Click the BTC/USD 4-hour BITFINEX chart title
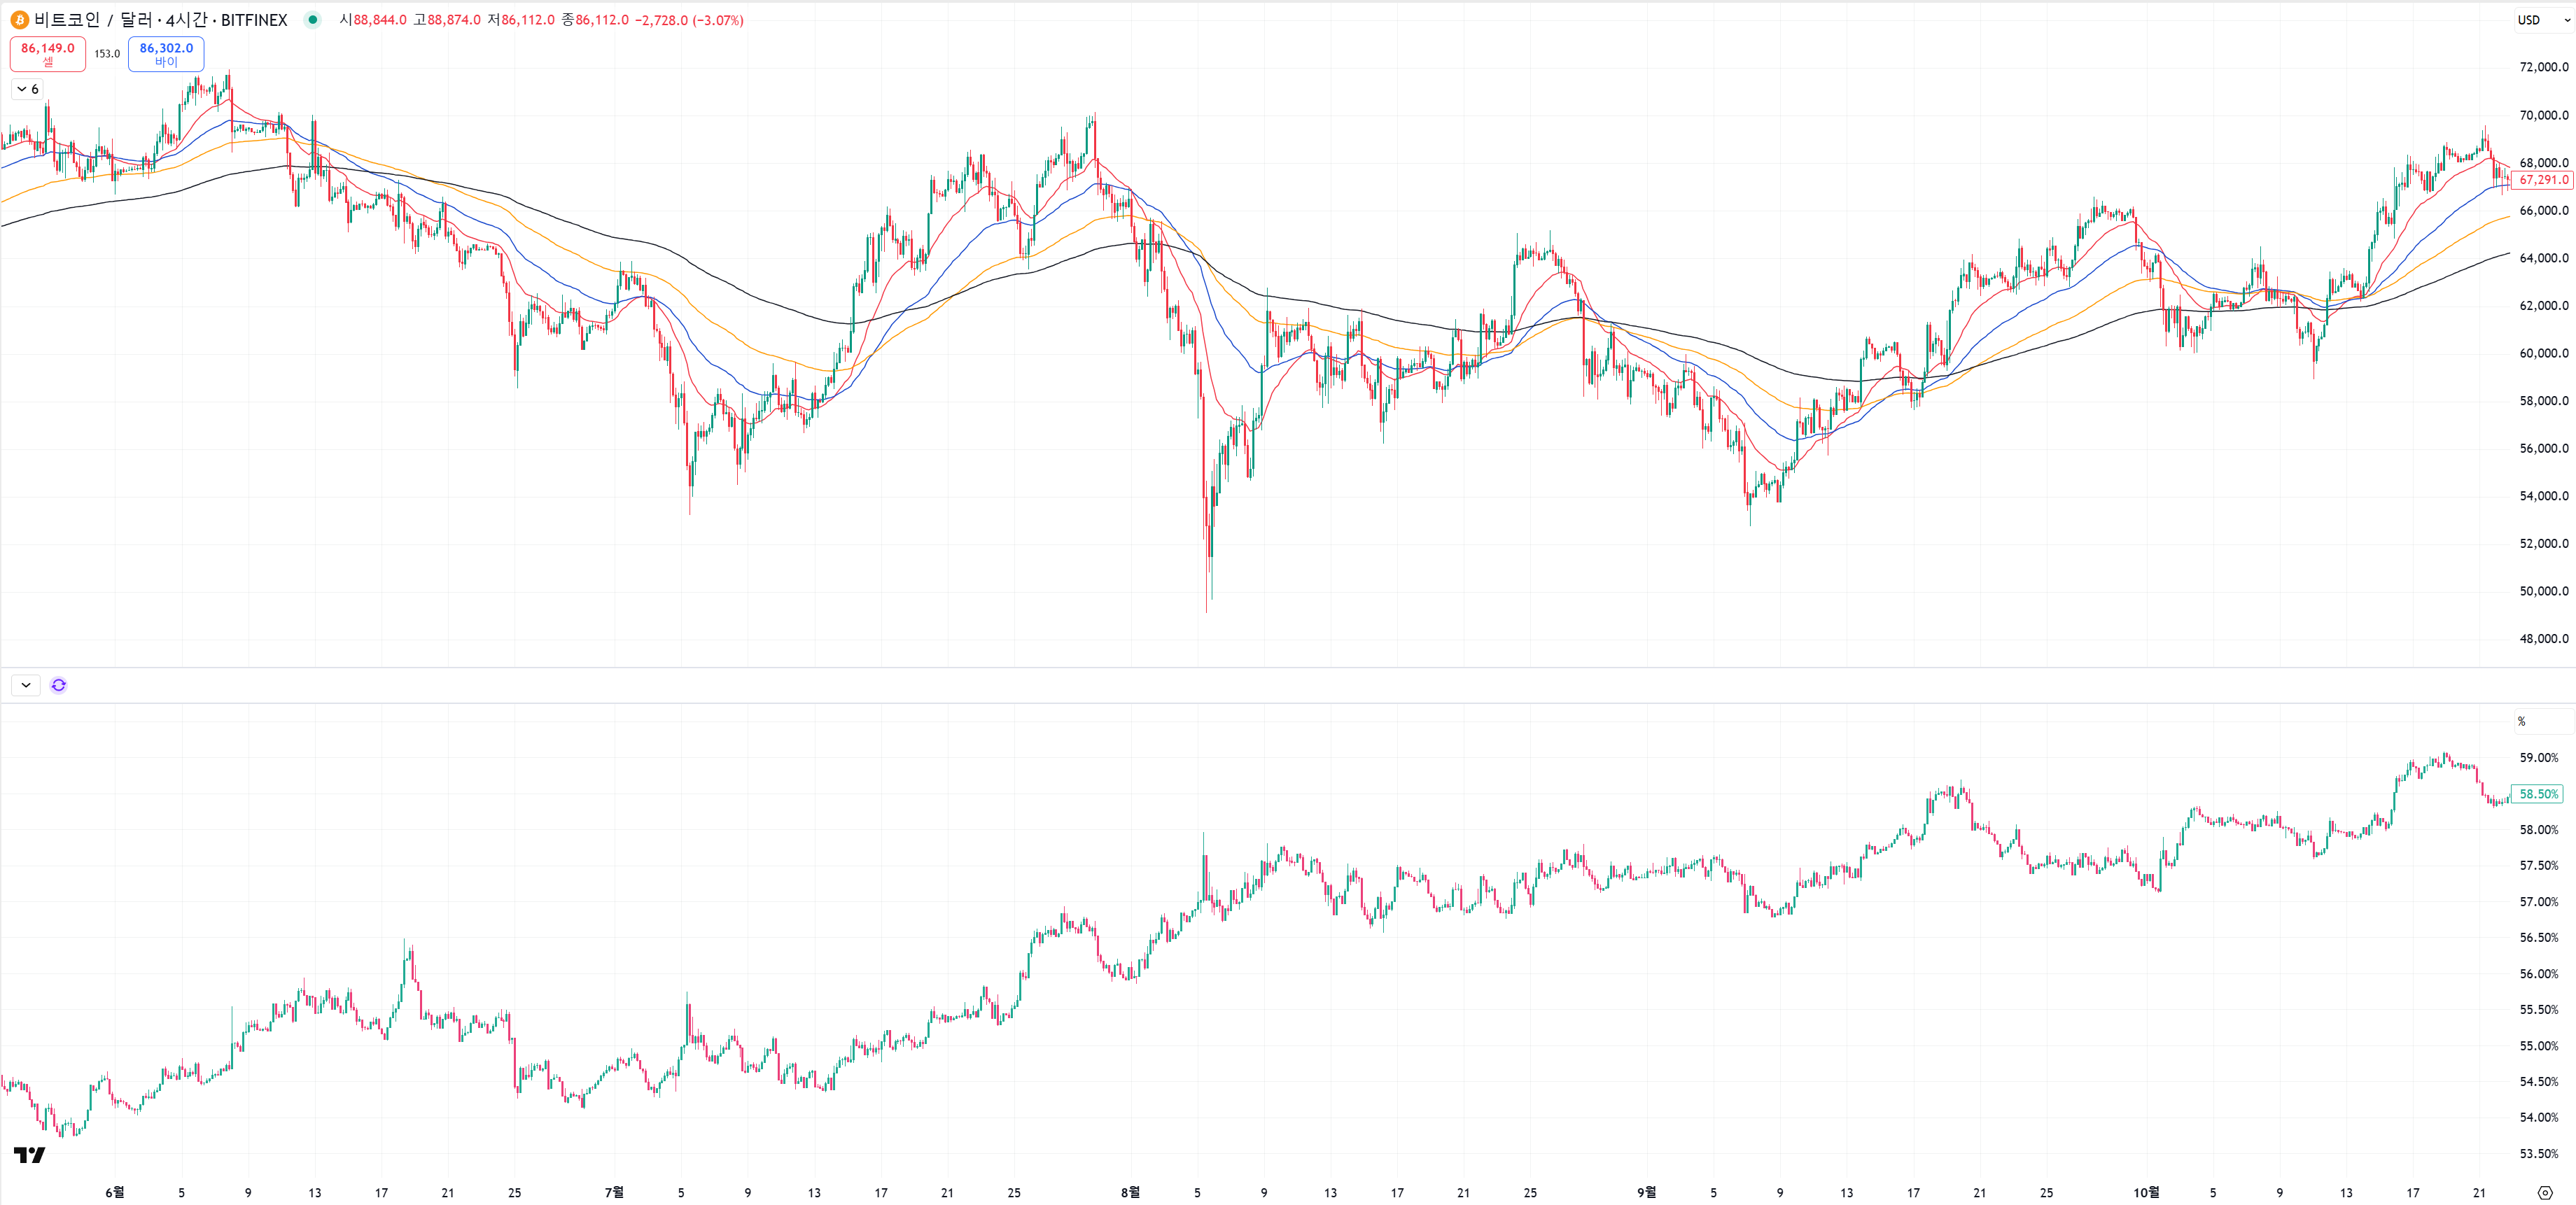 [x=160, y=20]
